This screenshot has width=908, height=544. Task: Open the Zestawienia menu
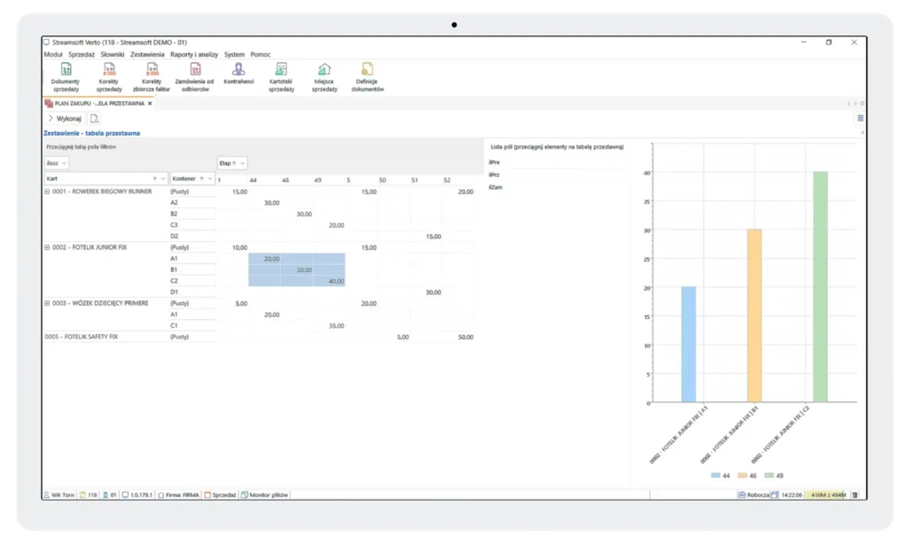coord(147,54)
